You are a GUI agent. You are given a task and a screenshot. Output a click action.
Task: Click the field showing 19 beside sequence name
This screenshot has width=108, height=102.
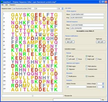[46, 8]
